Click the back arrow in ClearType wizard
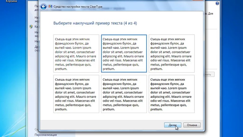 (44, 7)
